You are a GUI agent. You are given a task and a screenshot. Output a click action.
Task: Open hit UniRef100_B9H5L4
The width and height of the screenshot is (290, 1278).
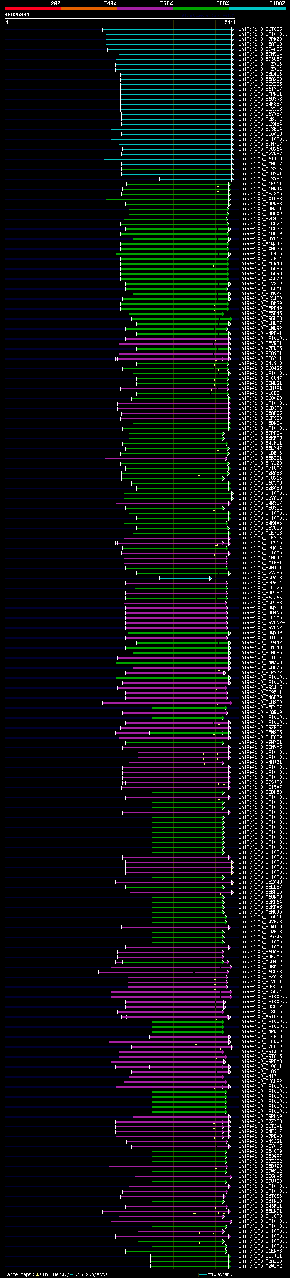(260, 54)
